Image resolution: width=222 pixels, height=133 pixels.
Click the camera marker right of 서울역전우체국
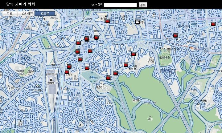pos(69,66)
